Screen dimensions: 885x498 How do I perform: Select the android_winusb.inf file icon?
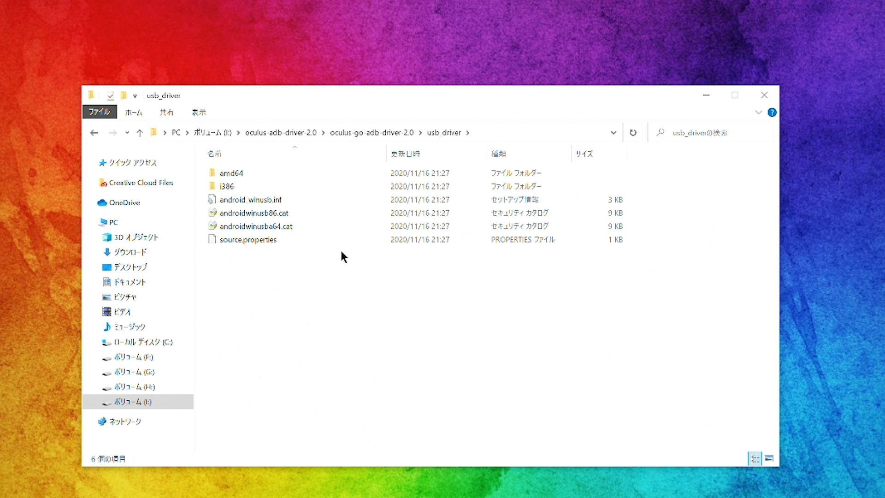tap(212, 200)
